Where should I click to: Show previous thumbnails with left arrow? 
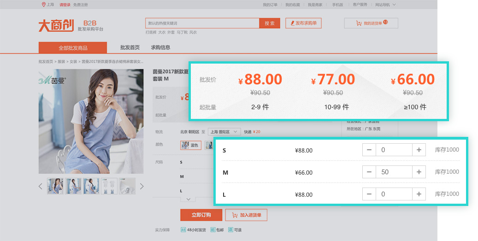click(x=40, y=186)
